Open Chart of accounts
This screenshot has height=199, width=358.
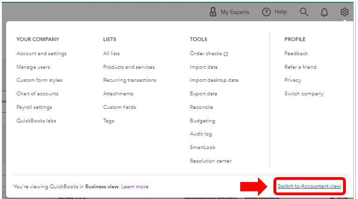pos(37,93)
